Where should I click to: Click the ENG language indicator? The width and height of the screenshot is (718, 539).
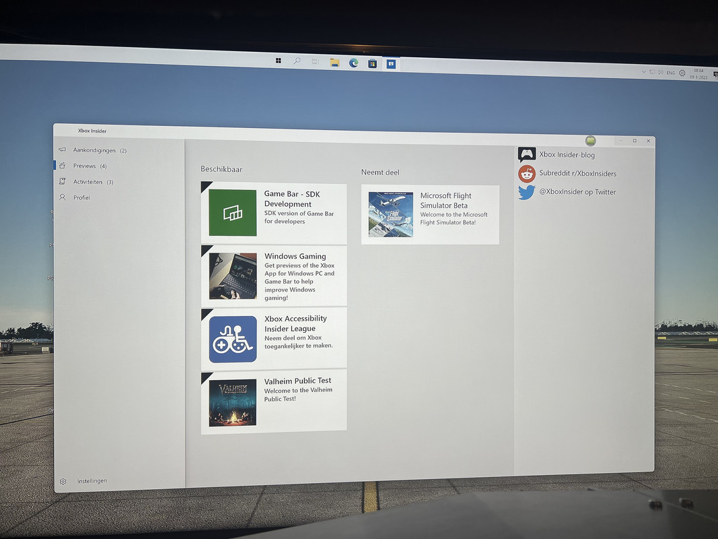[x=671, y=73]
